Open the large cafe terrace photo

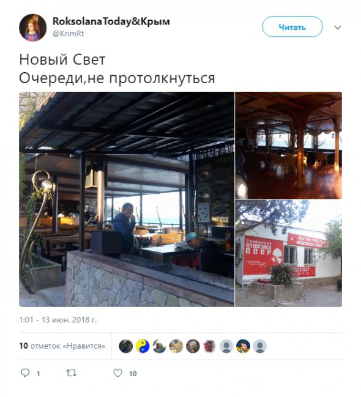[127, 199]
